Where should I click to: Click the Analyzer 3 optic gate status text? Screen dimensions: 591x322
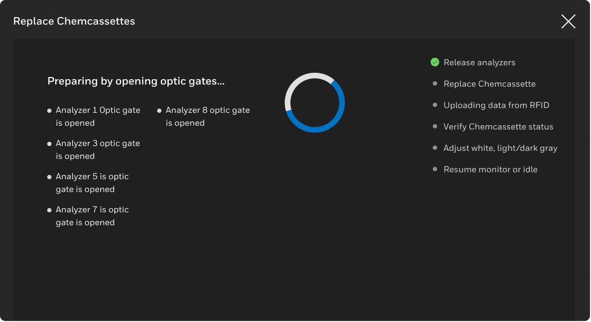98,150
